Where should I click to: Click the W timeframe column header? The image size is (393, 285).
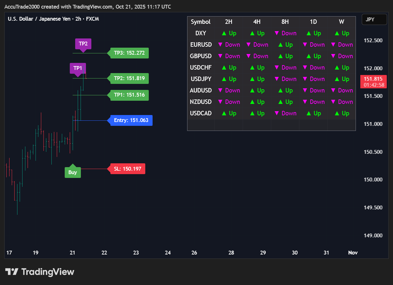pos(342,22)
